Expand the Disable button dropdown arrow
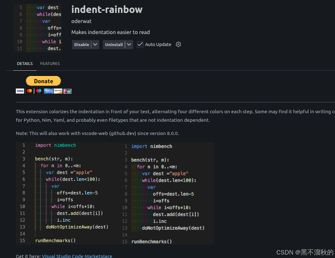 [x=95, y=44]
